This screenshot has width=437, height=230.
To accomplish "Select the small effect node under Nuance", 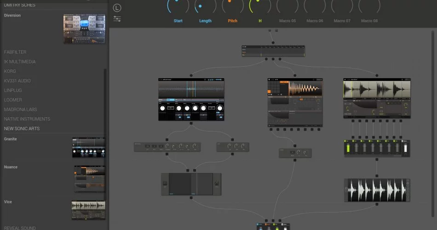I will (295, 153).
